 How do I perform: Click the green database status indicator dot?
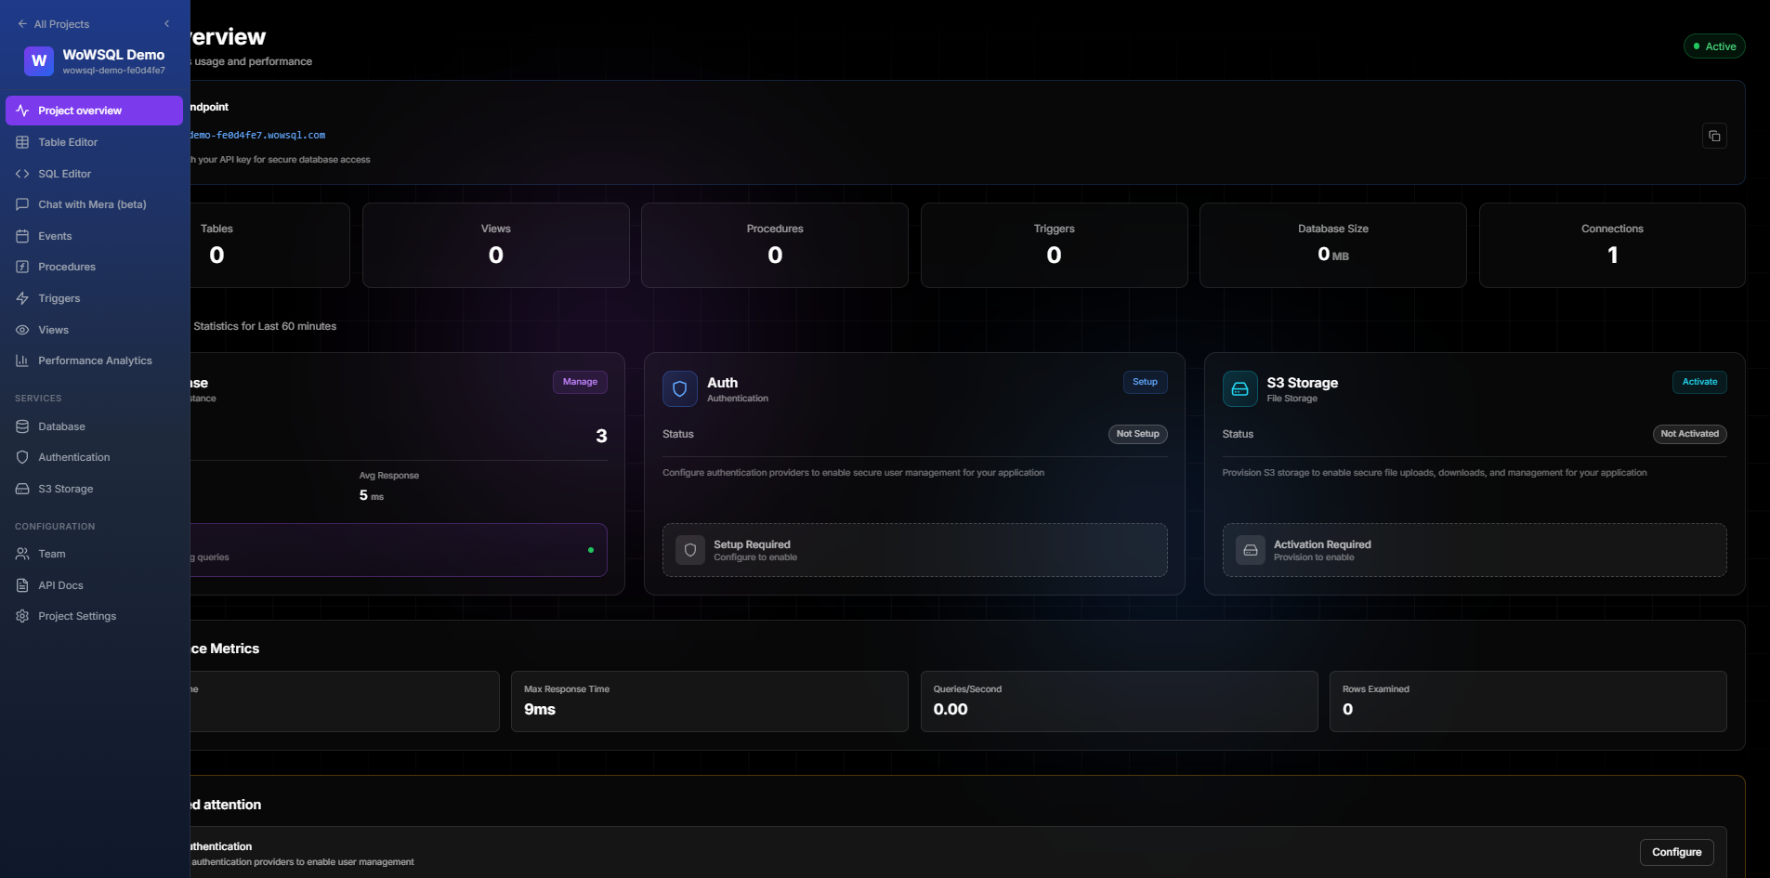pos(592,550)
